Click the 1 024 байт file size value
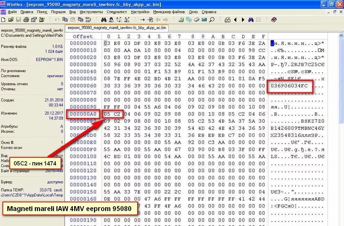 [54, 52]
